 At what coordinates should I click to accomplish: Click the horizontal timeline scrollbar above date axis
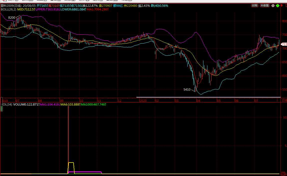tap(208, 97)
